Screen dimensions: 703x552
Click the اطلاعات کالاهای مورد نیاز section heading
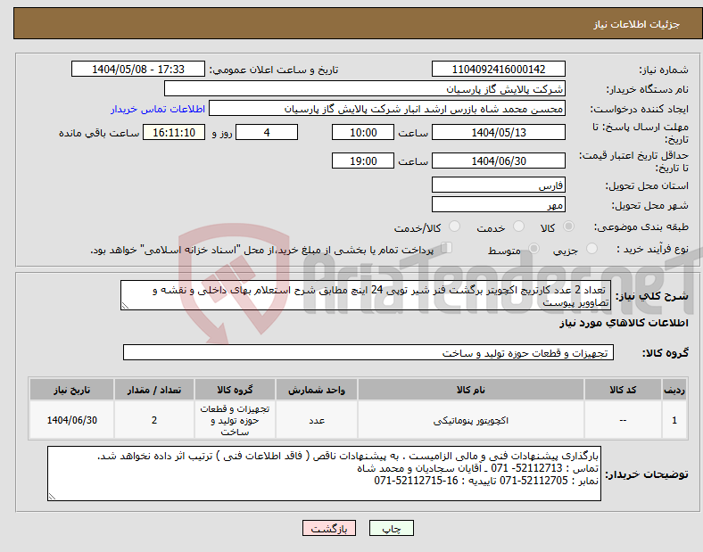click(624, 323)
